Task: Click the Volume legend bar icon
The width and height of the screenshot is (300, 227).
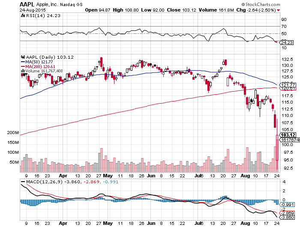Action: [23, 71]
